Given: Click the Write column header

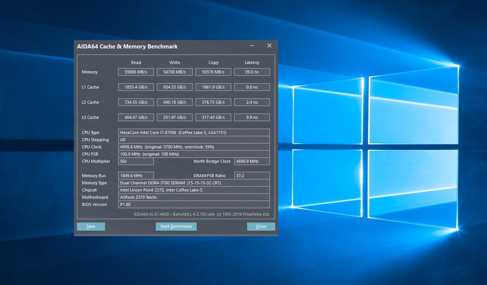Looking at the screenshot, I should pyautogui.click(x=174, y=63).
